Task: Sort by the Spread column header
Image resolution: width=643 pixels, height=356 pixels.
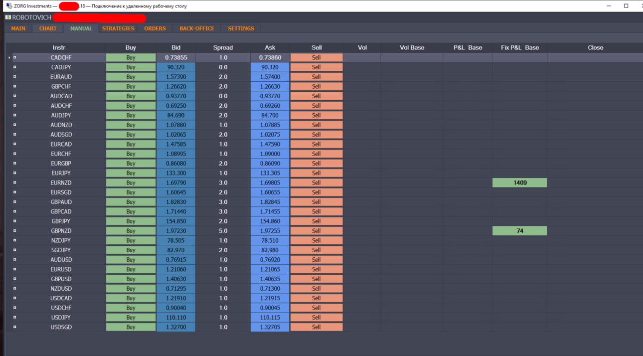Action: click(x=223, y=47)
